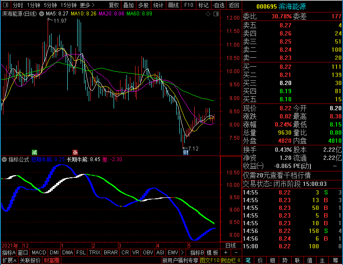Open the 复权 adjustment menu
The height and width of the screenshot is (265, 343).
[x=114, y=5]
